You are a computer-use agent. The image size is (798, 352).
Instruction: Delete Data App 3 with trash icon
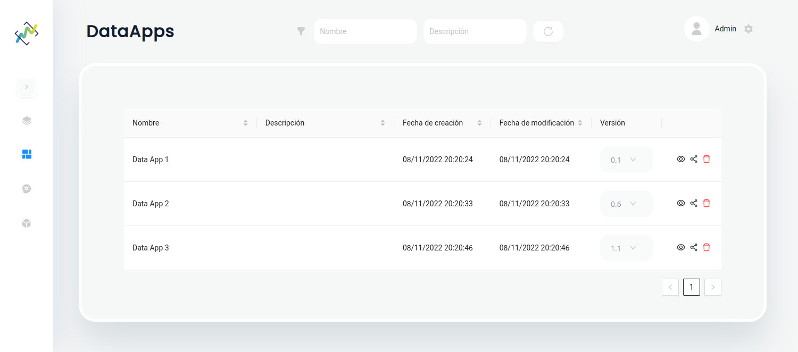[706, 247]
